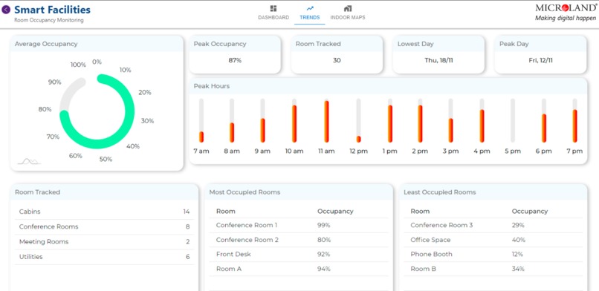Click the Cabins row in Room Tracked
This screenshot has width=599, height=291.
pyautogui.click(x=104, y=212)
